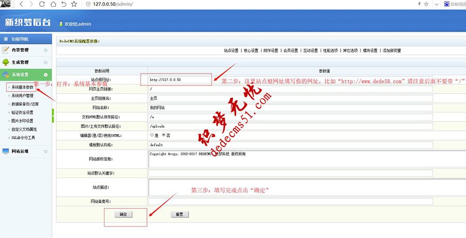Image resolution: width=466 pixels, height=238 pixels.
Task: Open 系统用户管理 in the sidebar
Action: pos(22,96)
